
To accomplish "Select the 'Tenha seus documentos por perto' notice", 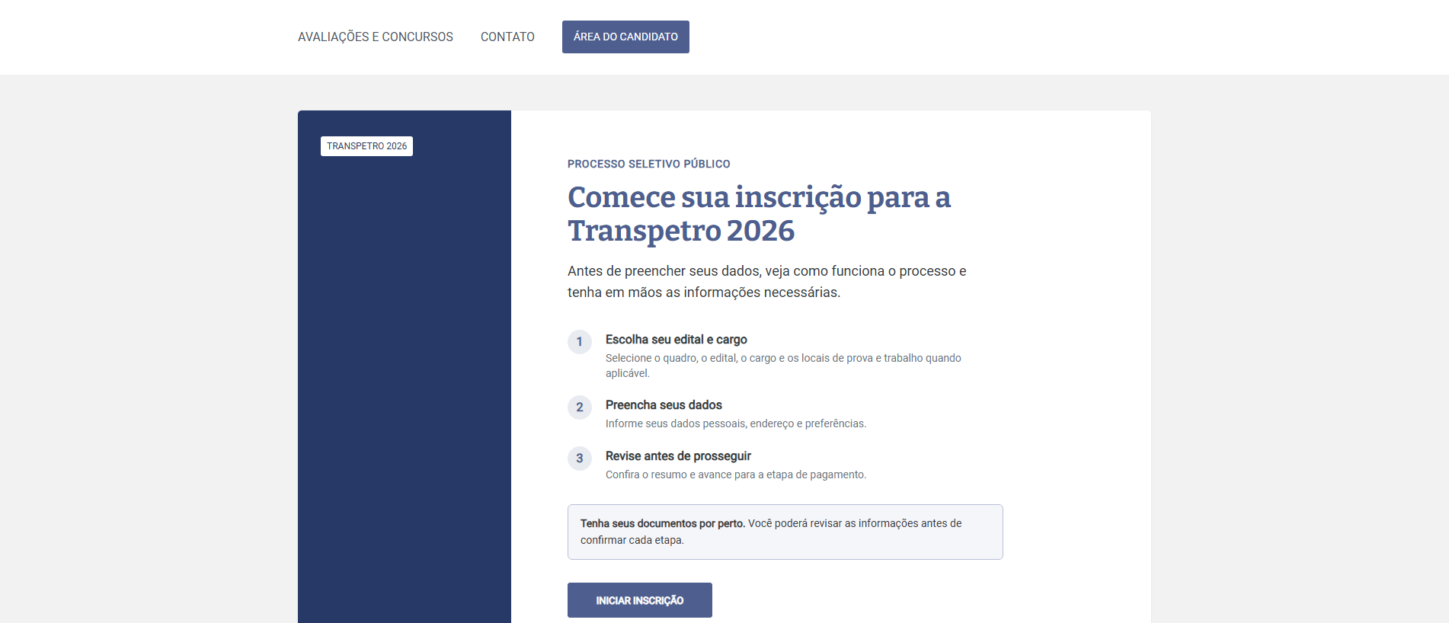I will tap(785, 532).
